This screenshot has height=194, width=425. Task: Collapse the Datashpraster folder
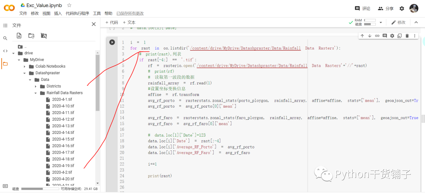pos(24,73)
